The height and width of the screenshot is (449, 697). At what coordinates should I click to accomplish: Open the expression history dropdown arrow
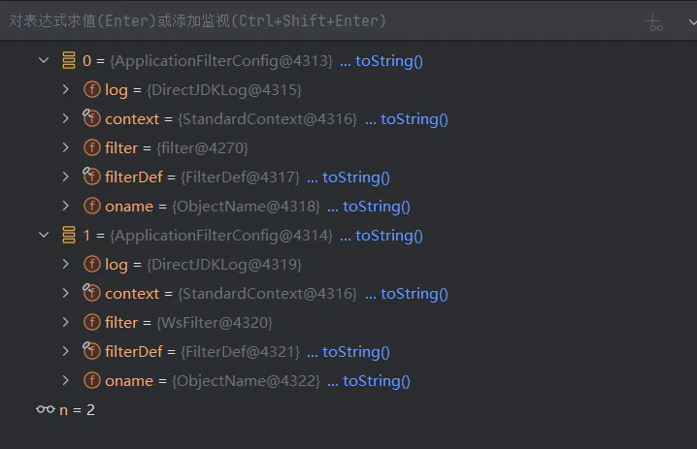click(692, 21)
